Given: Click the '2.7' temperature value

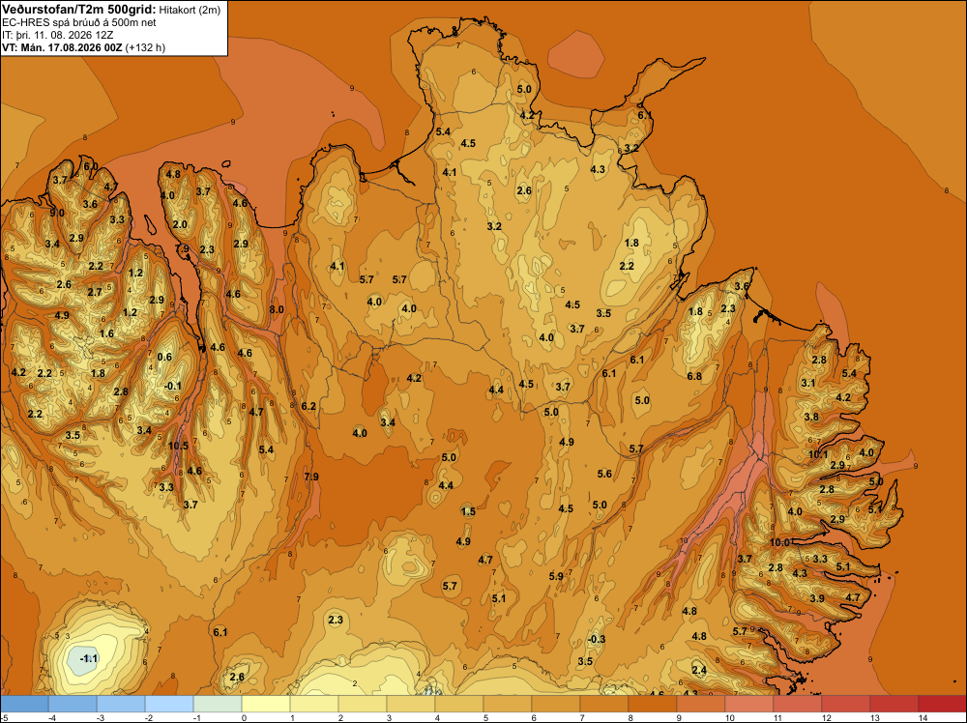Looking at the screenshot, I should 95,292.
